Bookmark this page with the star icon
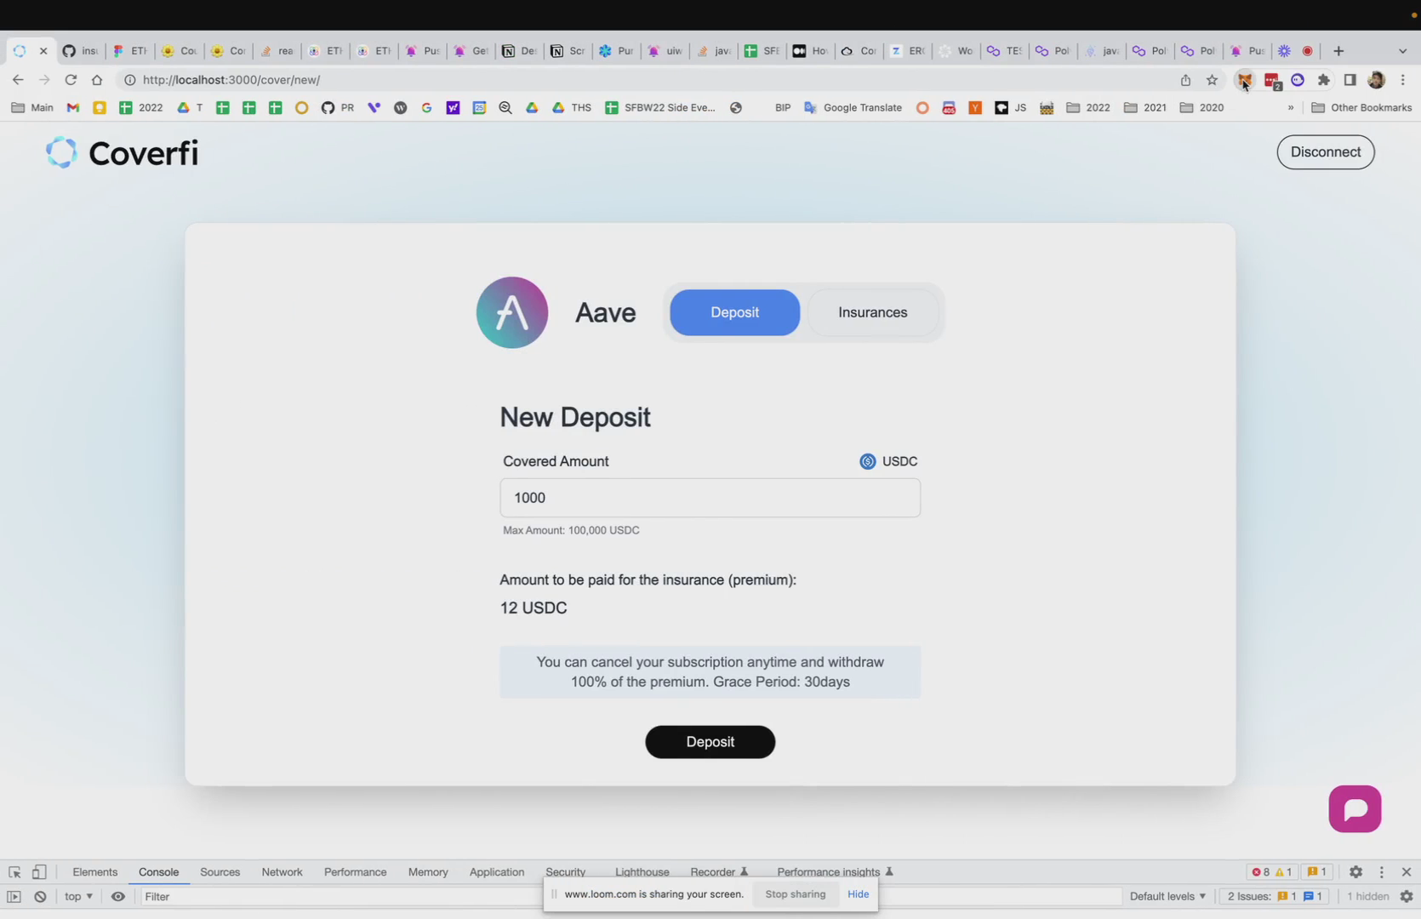 [1212, 80]
